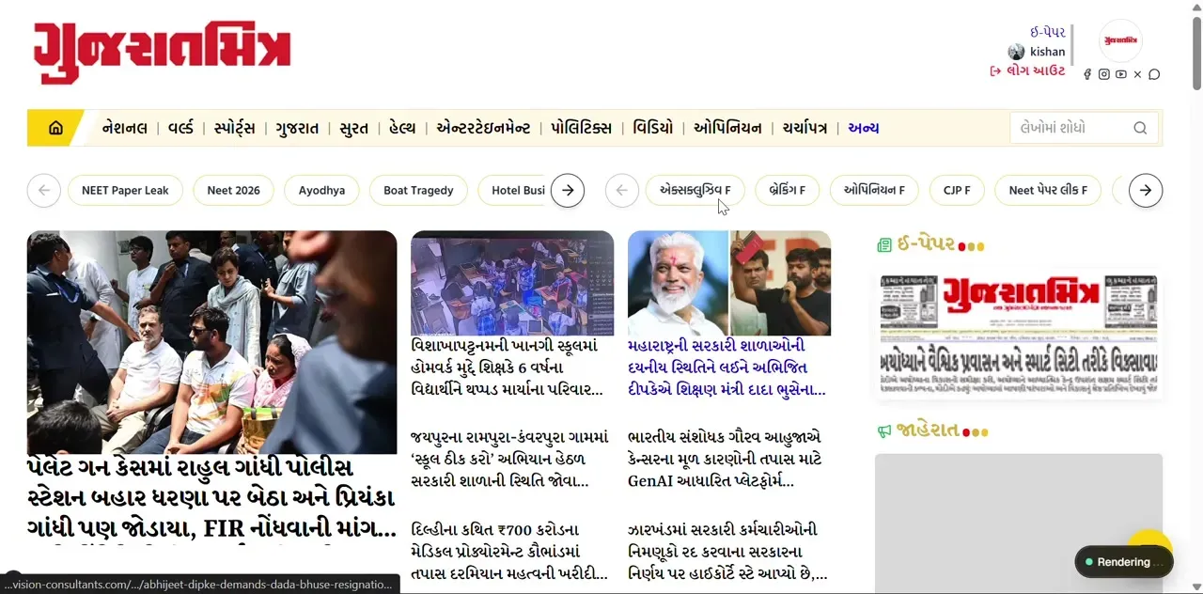Open the વિડિયો menu
1203x594 pixels.
point(653,128)
